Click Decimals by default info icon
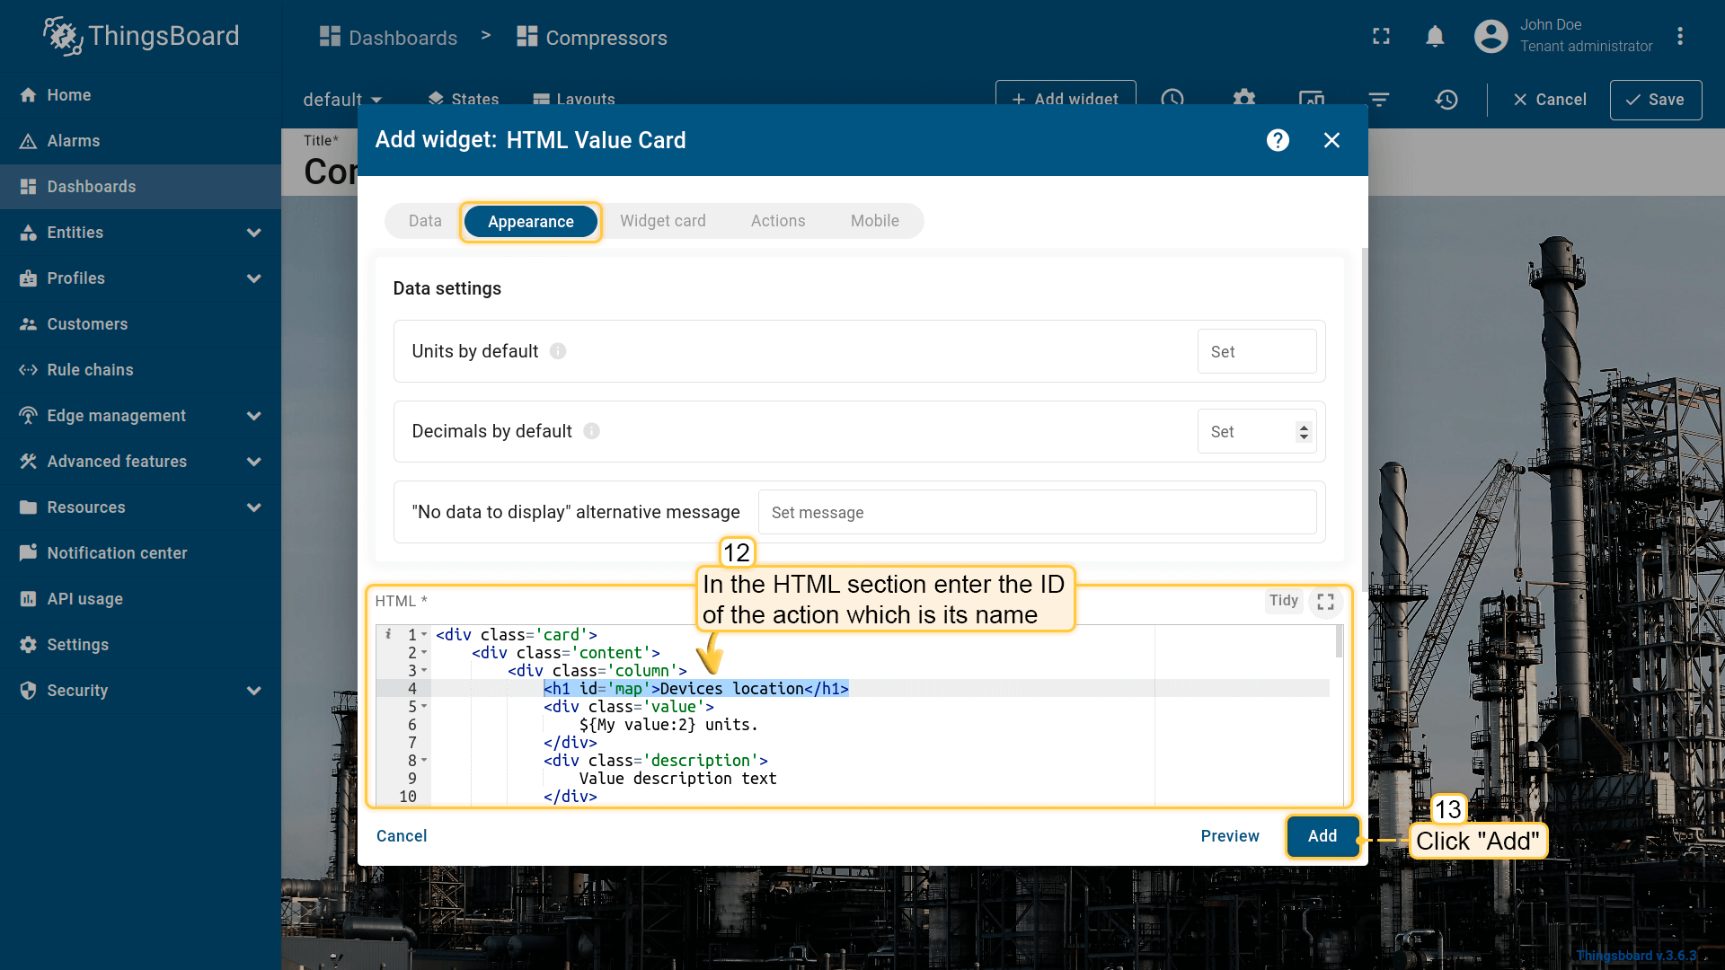This screenshot has width=1725, height=970. click(591, 431)
